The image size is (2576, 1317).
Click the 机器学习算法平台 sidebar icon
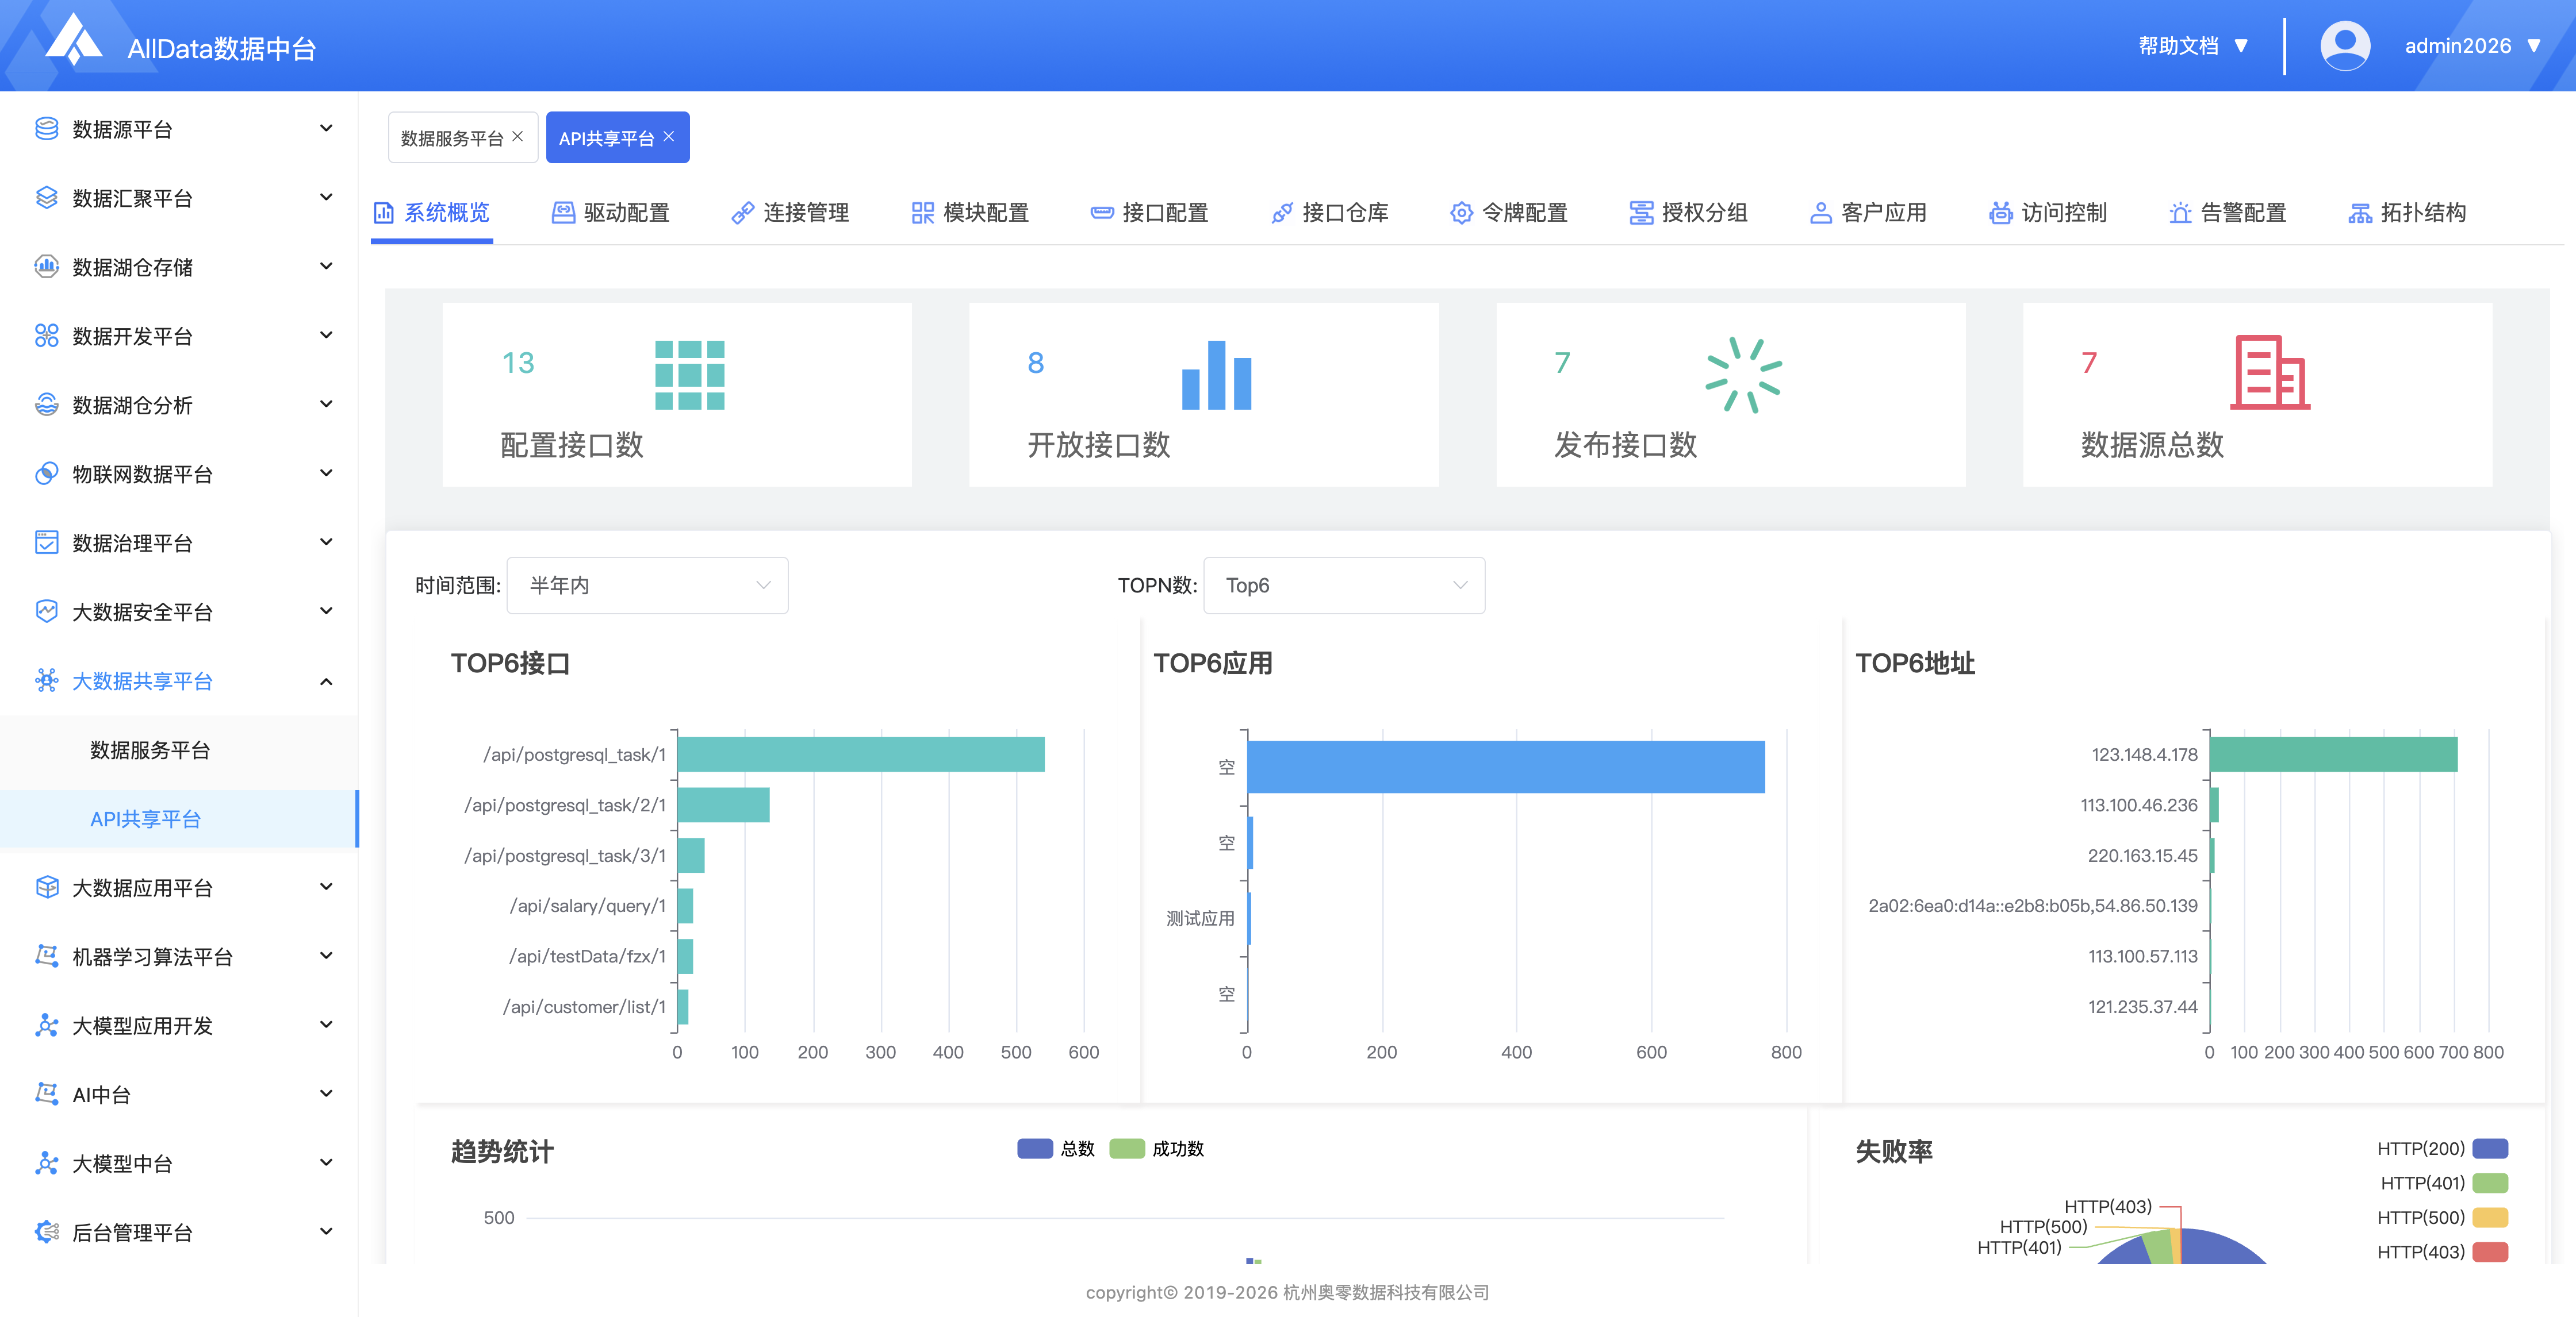click(46, 956)
